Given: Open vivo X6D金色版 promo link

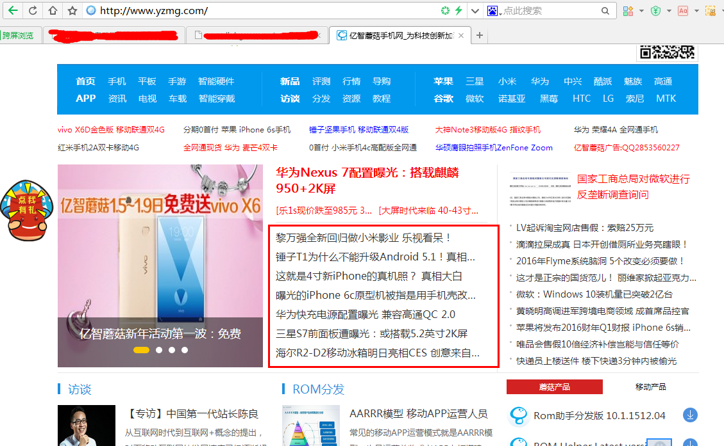Looking at the screenshot, I should click(111, 129).
